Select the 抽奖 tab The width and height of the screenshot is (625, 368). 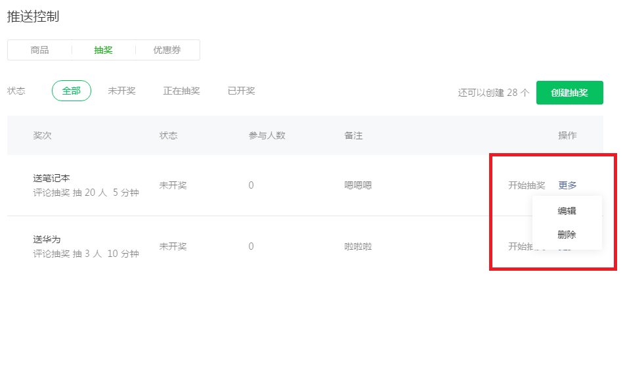pos(104,50)
